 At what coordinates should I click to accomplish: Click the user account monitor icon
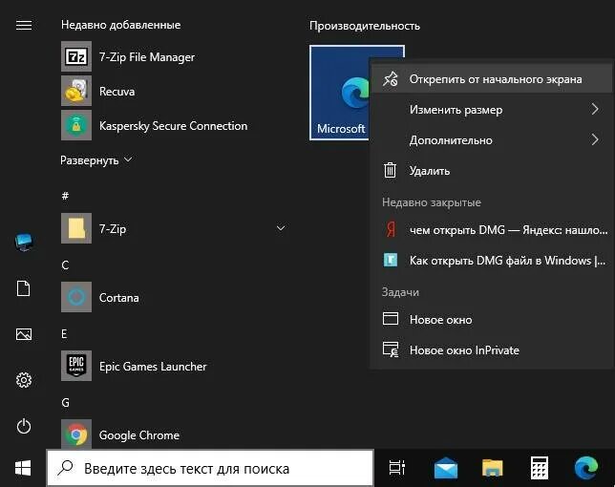[x=24, y=243]
